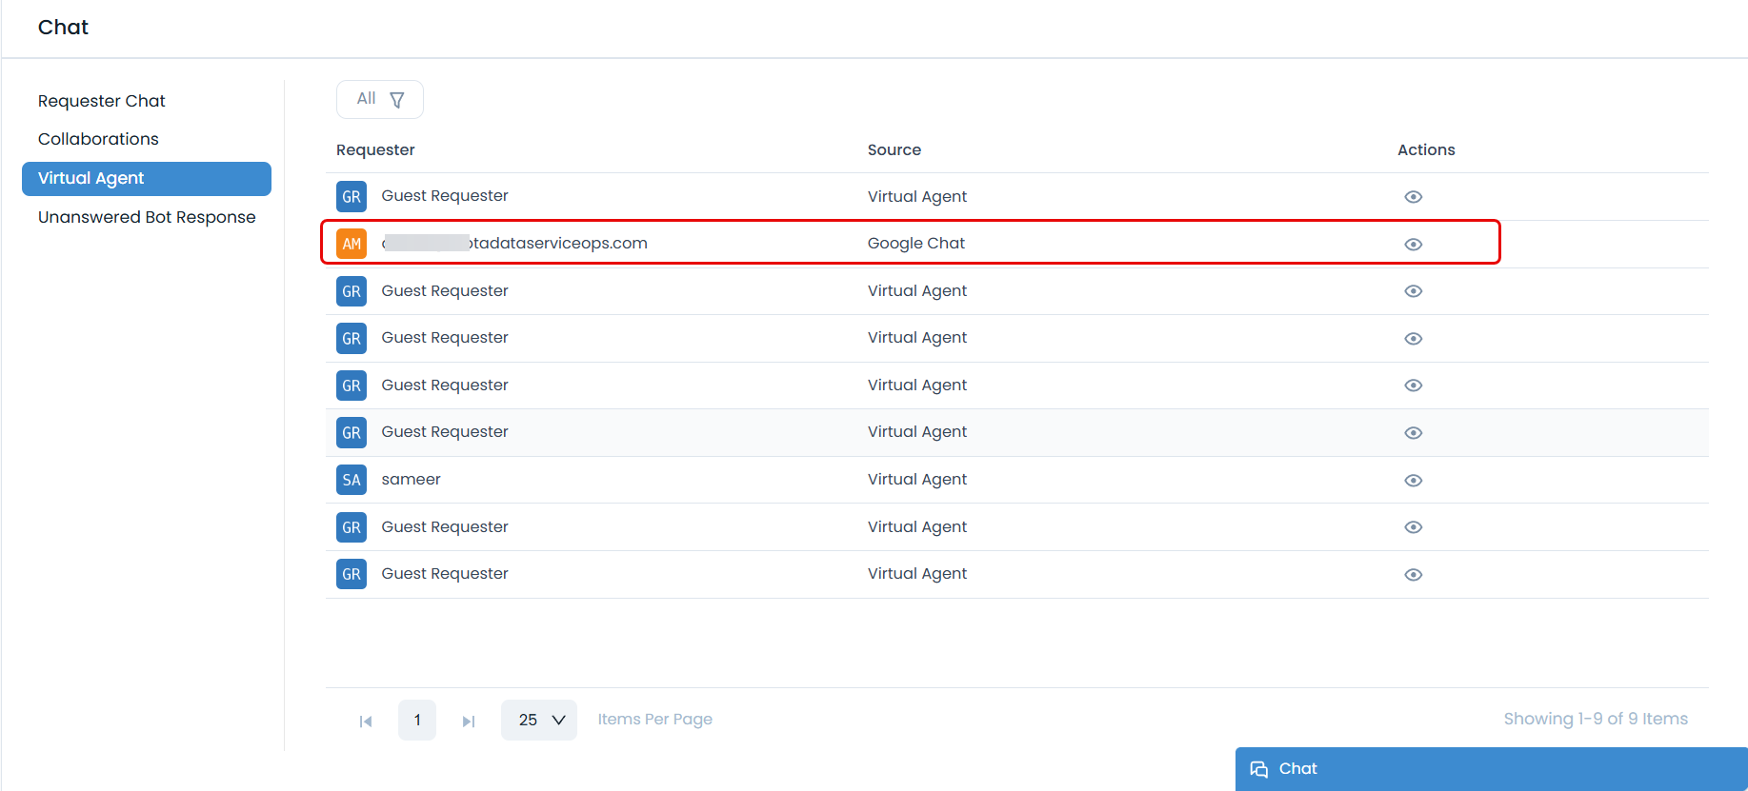
Task: Open the Chat widget bar at bottom
Action: [x=1491, y=769]
